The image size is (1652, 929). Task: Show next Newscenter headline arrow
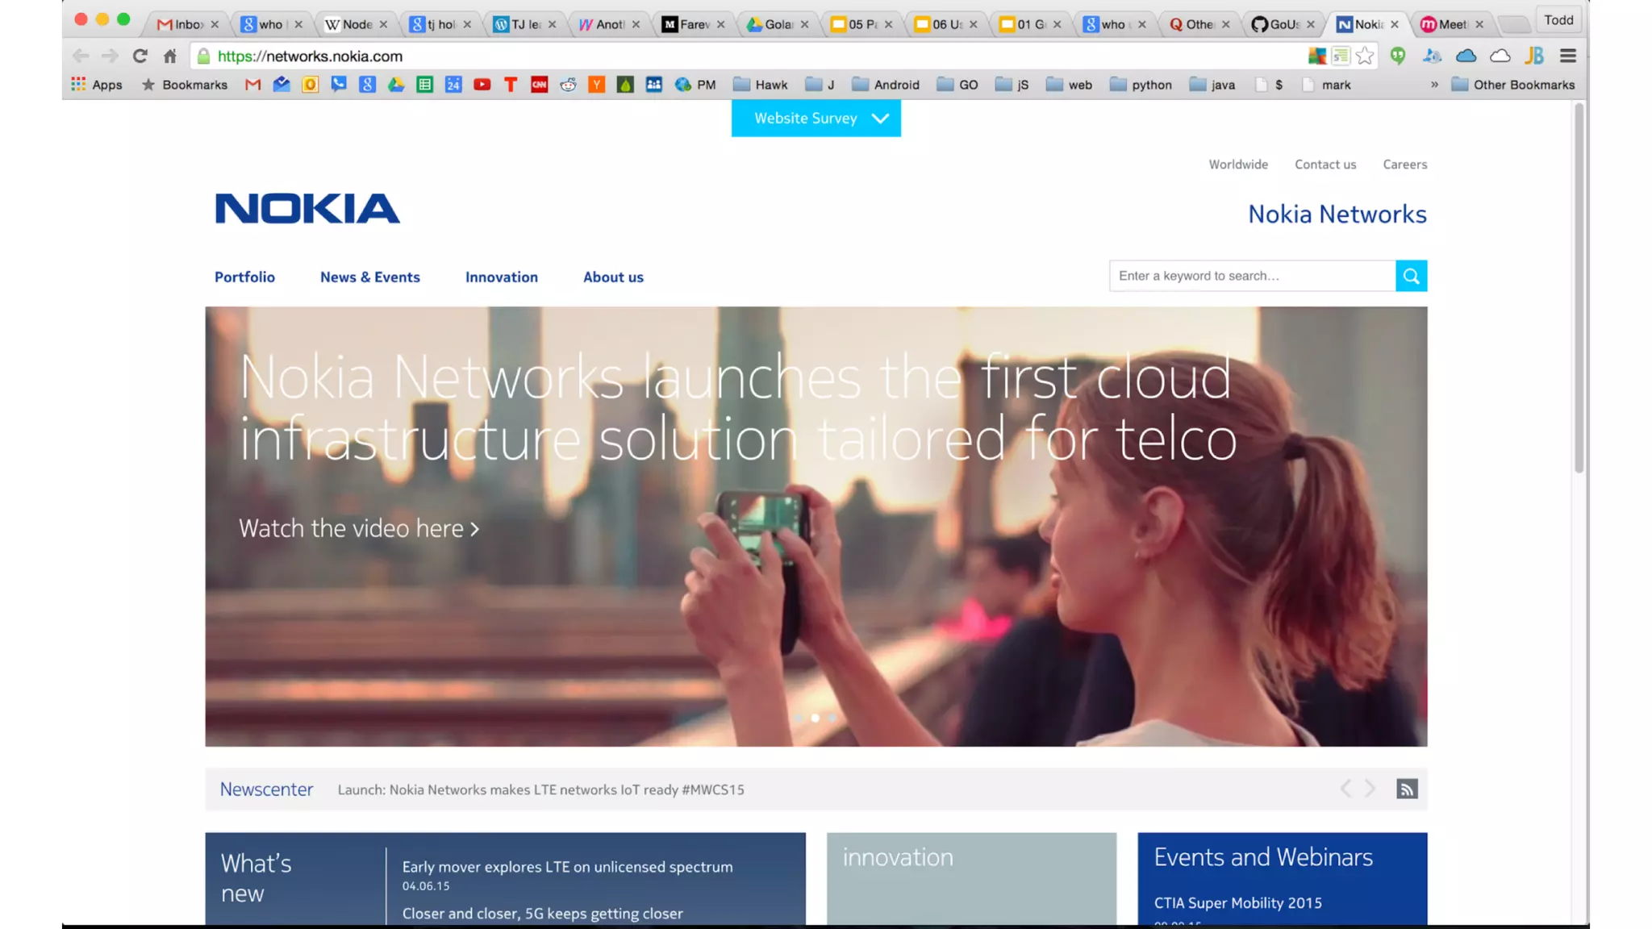tap(1370, 789)
